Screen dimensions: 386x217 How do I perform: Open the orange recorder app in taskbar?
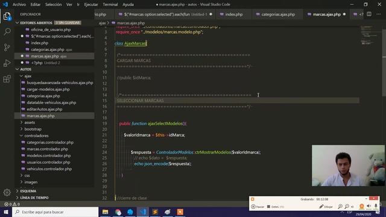(x=180, y=212)
